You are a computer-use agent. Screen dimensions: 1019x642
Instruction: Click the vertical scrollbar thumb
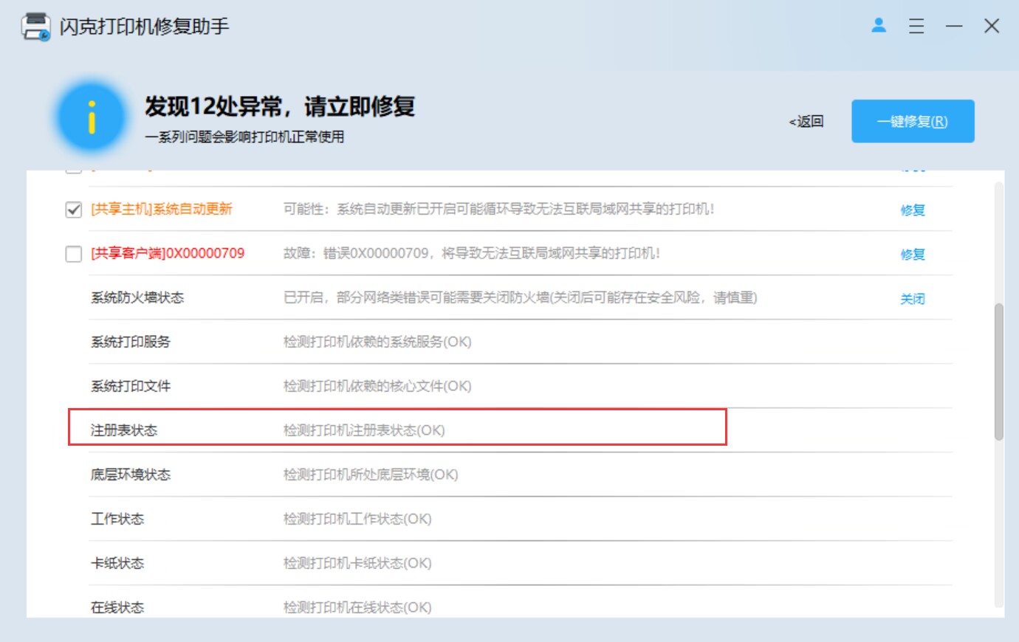[x=999, y=372]
